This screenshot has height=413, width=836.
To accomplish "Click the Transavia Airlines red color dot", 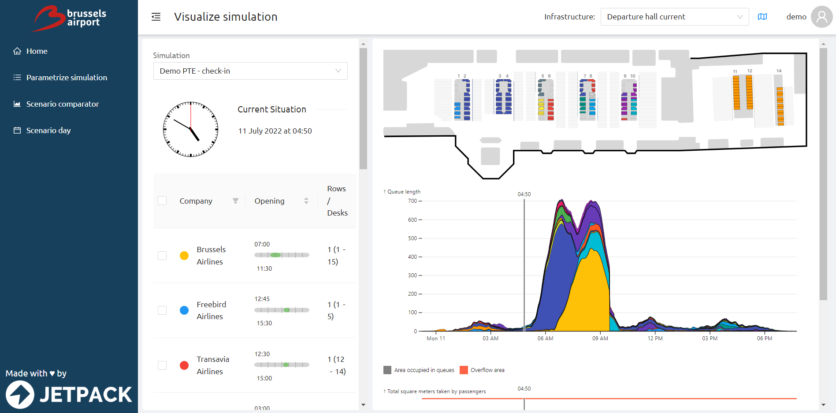I will pos(184,365).
